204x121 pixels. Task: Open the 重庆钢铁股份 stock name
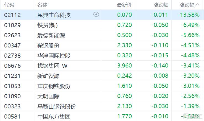point(54,86)
